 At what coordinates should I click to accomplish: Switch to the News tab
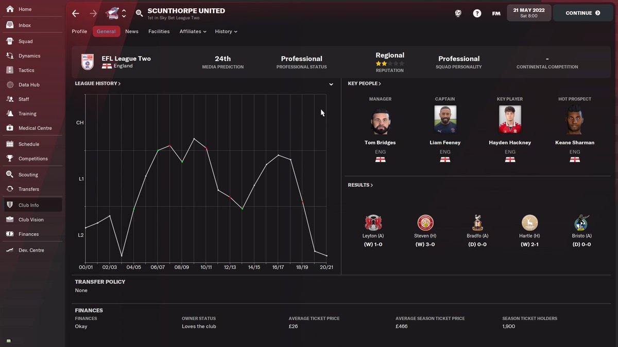click(132, 31)
